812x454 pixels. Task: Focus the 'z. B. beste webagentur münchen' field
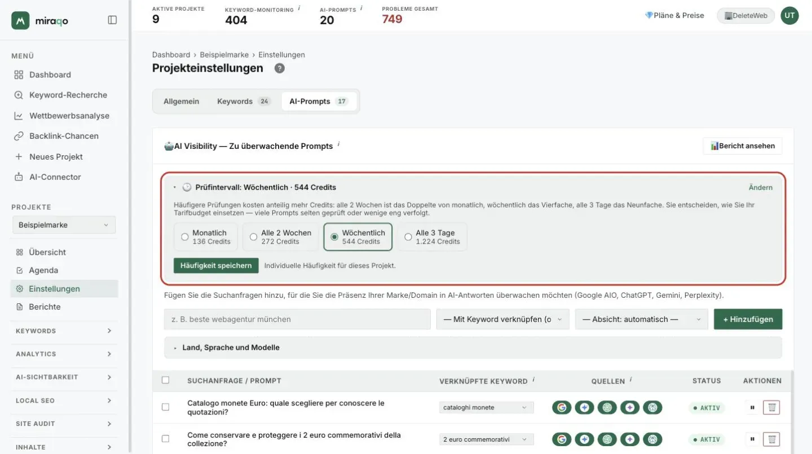pos(297,319)
